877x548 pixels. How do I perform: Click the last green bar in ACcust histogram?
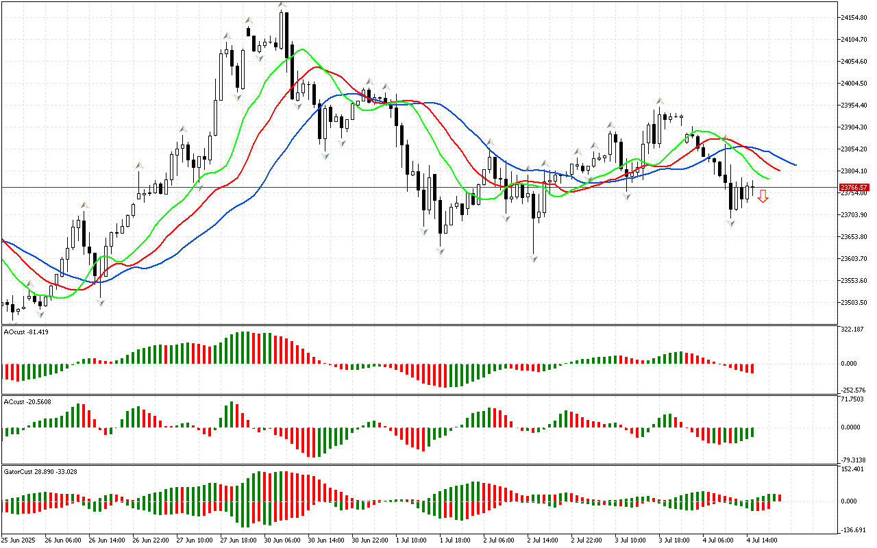tap(752, 432)
